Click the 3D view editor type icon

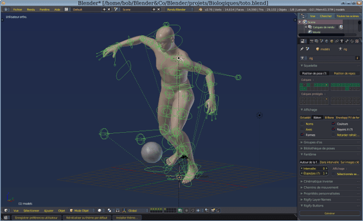point(6,211)
